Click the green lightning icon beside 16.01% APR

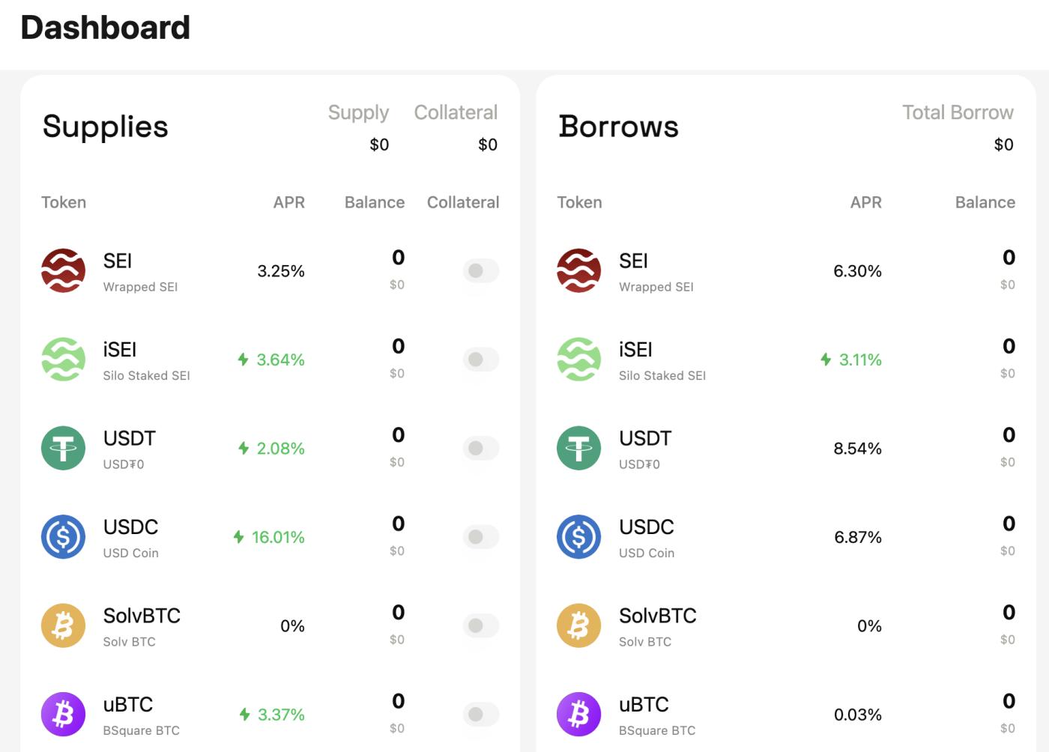pyautogui.click(x=239, y=537)
